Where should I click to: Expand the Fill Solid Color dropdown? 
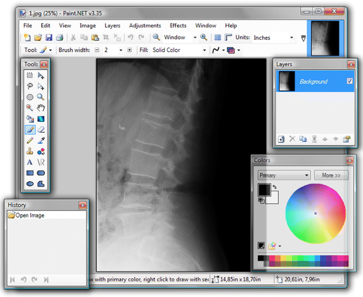tap(179, 50)
